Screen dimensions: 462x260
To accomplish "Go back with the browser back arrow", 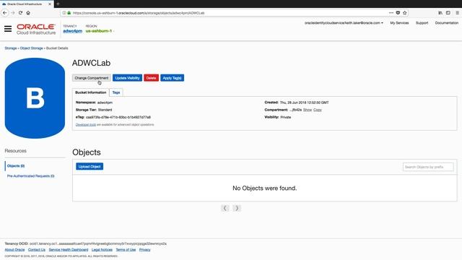I will coord(5,13).
